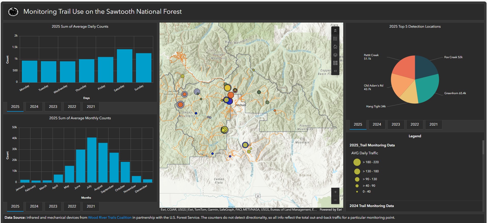Zoom in on the map

[x=335, y=192]
